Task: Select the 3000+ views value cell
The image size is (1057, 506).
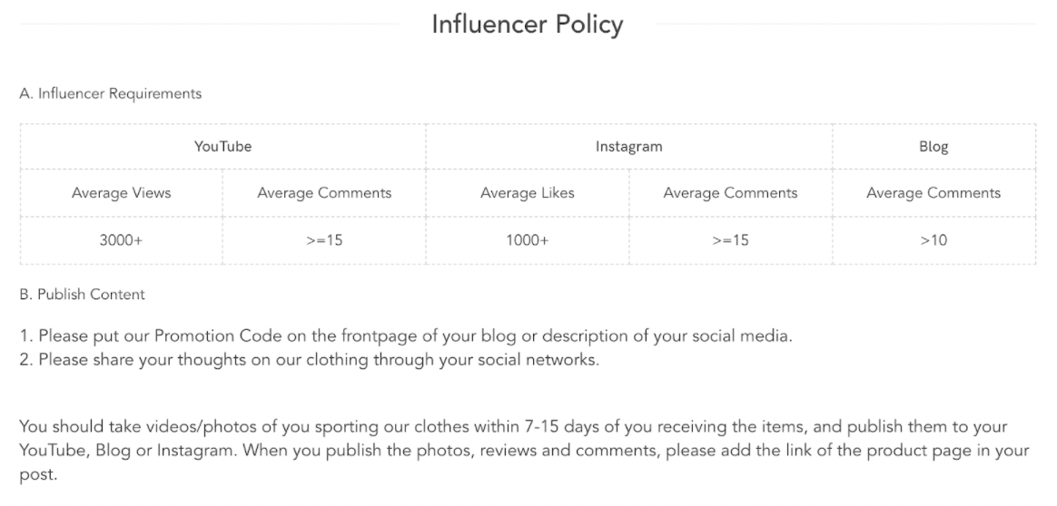Action: (121, 241)
